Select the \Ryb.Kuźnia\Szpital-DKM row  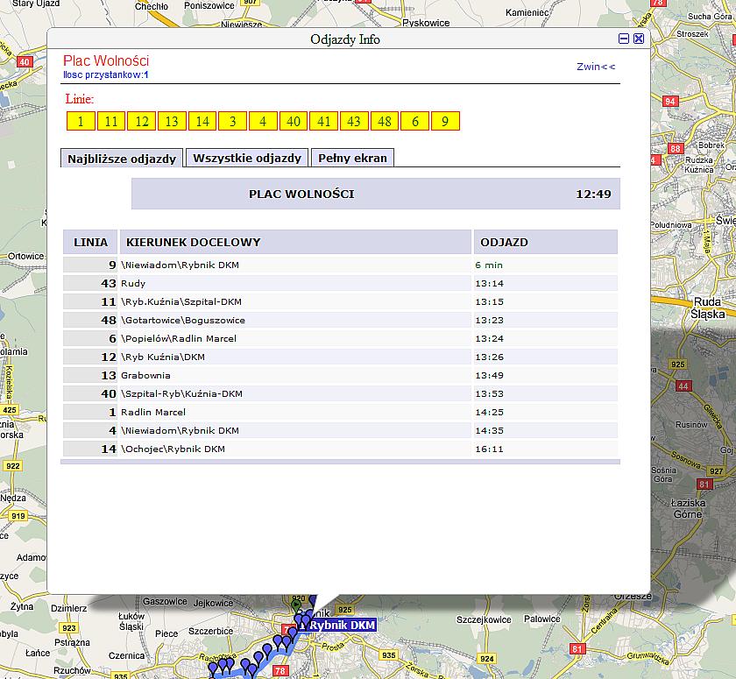coord(340,301)
